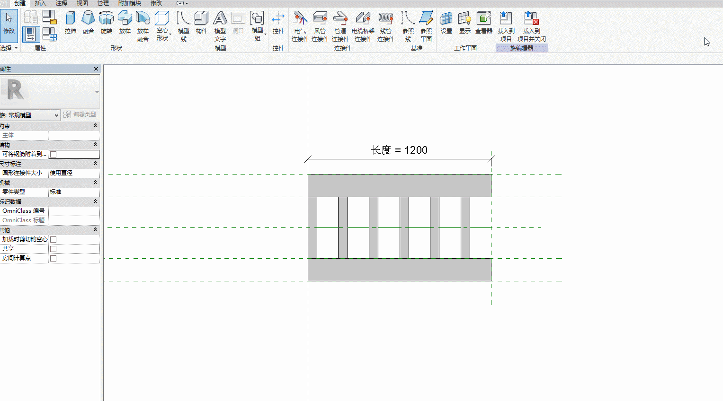Image resolution: width=723 pixels, height=401 pixels.
Task: Collapse the 标识数据 identity data section
Action: (x=95, y=201)
